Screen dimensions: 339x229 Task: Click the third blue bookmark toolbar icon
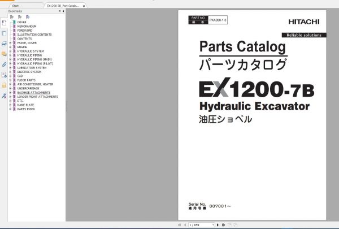(28, 17)
